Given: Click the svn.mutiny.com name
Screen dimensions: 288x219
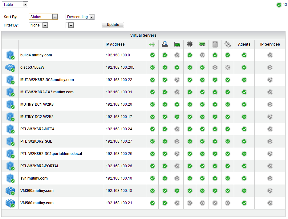Looking at the screenshot, I should [34, 178].
